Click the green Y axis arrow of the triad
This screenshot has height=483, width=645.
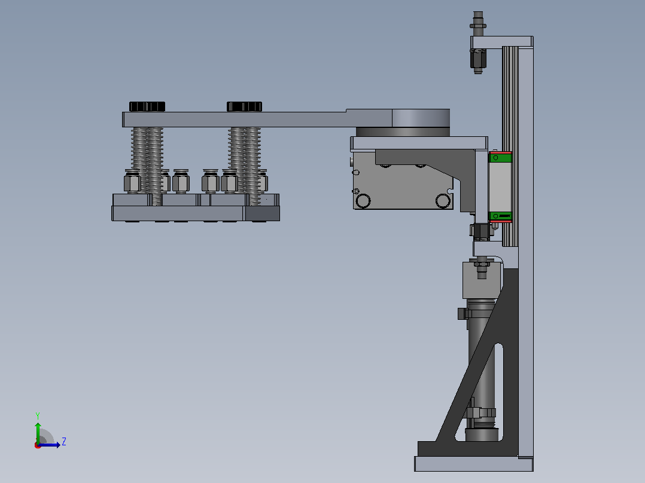coord(38,432)
